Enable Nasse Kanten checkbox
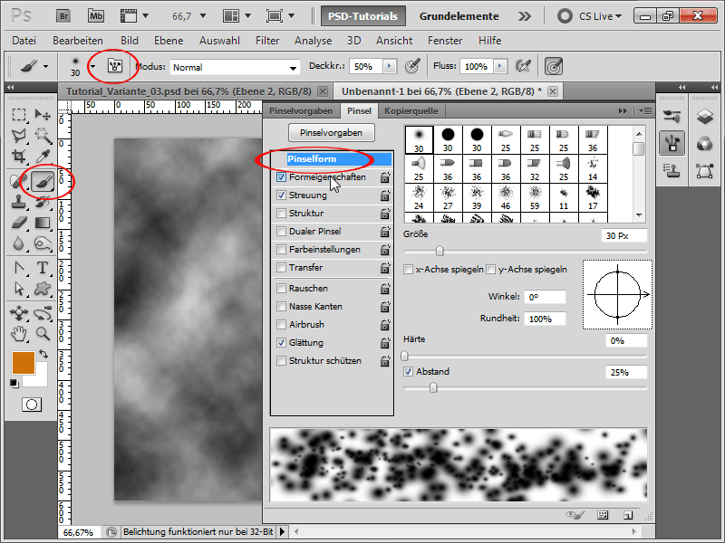Screen dimensions: 725x543 (281, 307)
